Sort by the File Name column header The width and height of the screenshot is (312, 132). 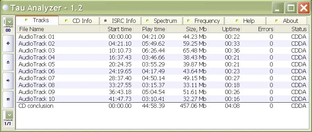click(58, 29)
